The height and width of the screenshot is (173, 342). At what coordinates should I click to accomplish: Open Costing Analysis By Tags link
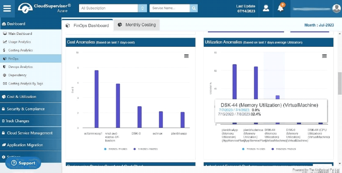[25, 83]
